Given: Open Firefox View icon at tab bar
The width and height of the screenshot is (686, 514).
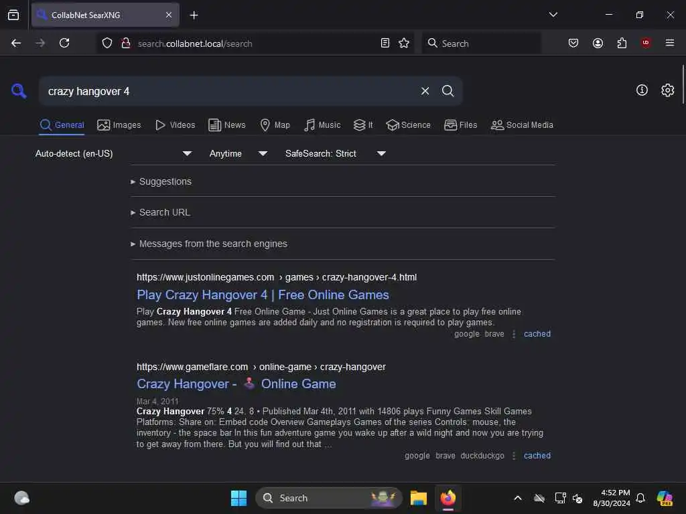Looking at the screenshot, I should point(13,15).
